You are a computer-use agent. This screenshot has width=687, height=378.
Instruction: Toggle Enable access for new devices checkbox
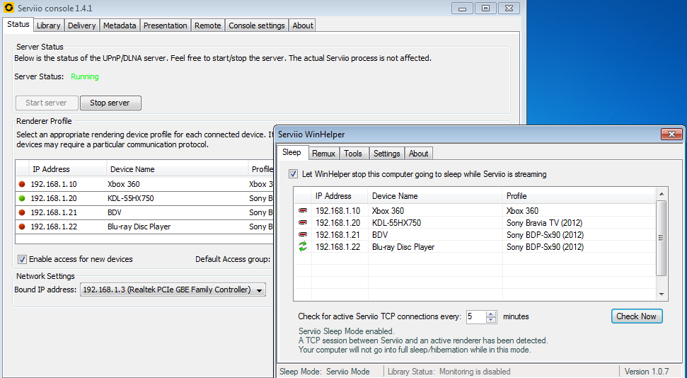click(22, 259)
